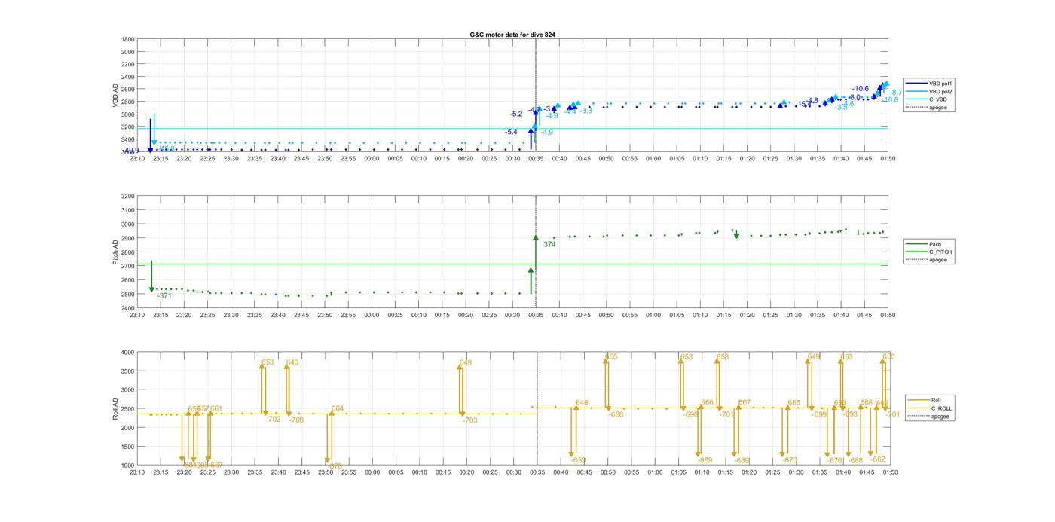Click the "664" roll data label
This screenshot has width=1055, height=522.
click(338, 408)
